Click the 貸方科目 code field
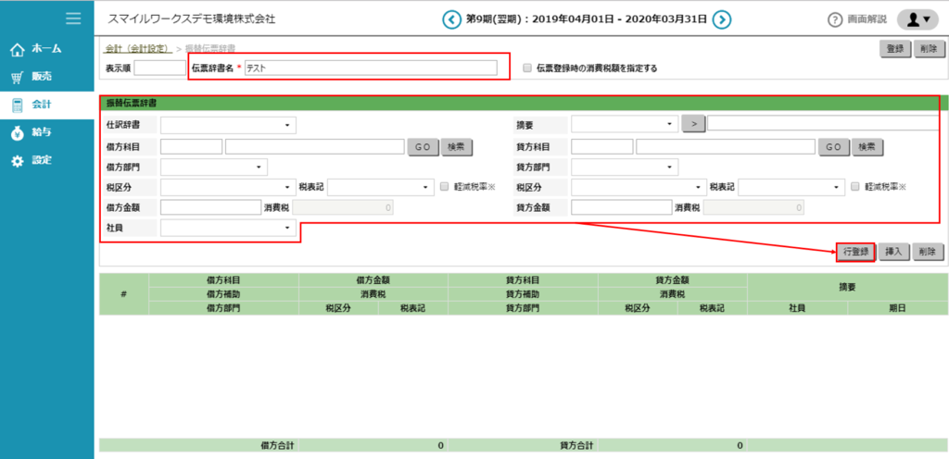This screenshot has height=459, width=949. tap(602, 147)
